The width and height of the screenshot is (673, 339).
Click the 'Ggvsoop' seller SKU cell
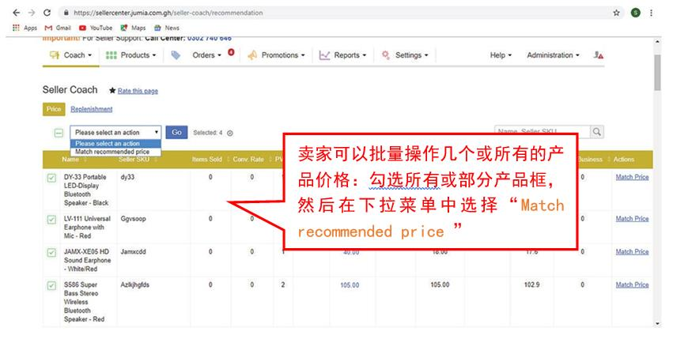click(x=133, y=219)
